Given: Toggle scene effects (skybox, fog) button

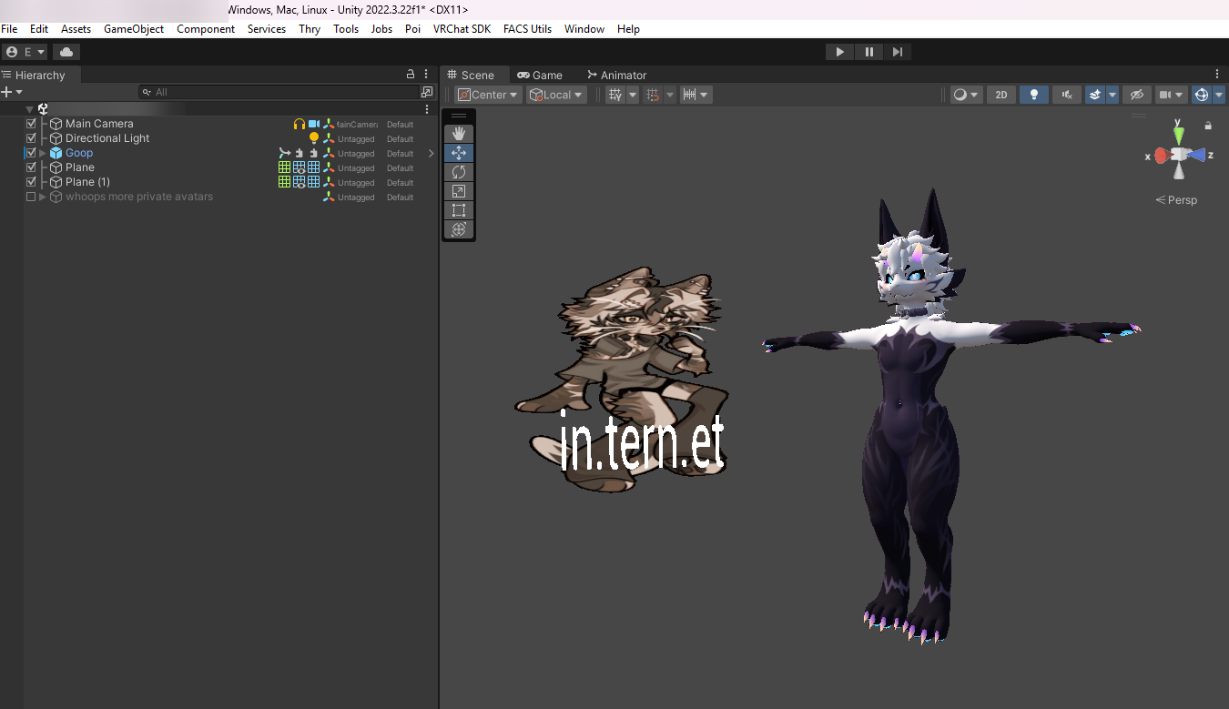Looking at the screenshot, I should pos(1094,95).
